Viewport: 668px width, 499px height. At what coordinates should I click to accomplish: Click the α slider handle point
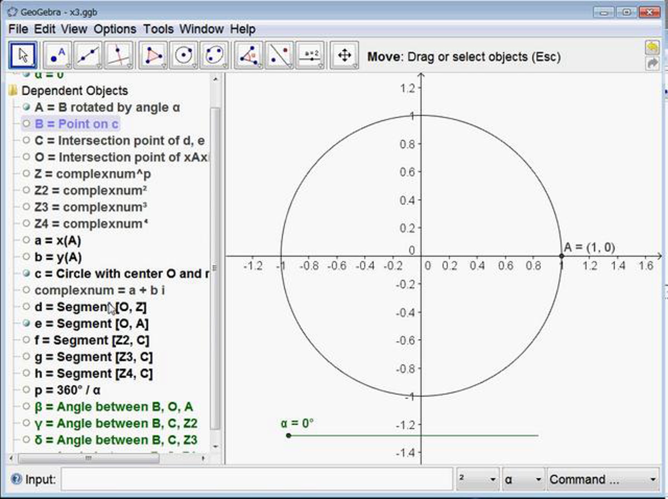pos(288,435)
